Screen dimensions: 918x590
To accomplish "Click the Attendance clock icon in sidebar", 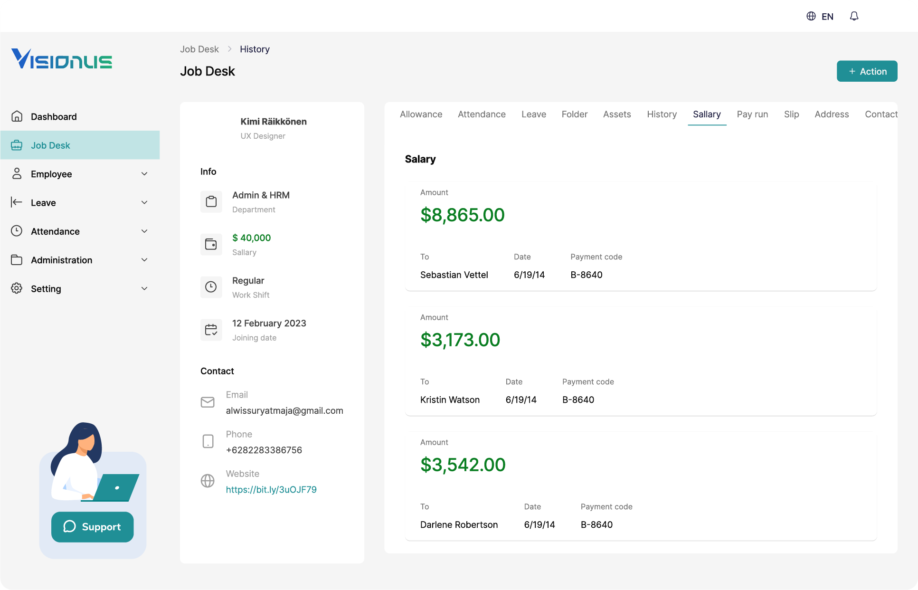I will [17, 231].
